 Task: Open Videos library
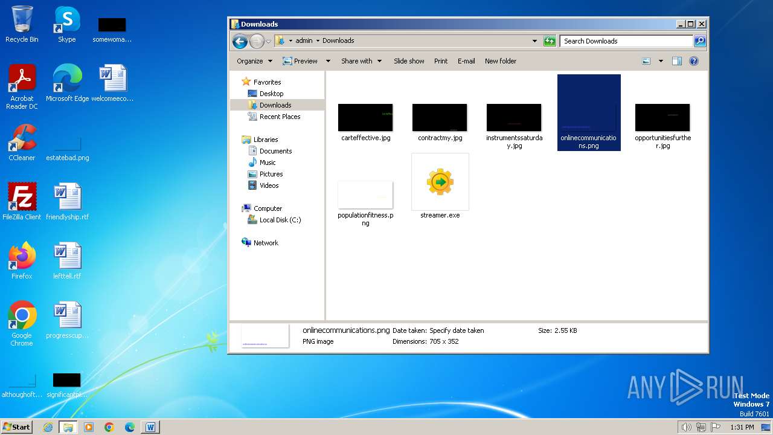click(269, 185)
